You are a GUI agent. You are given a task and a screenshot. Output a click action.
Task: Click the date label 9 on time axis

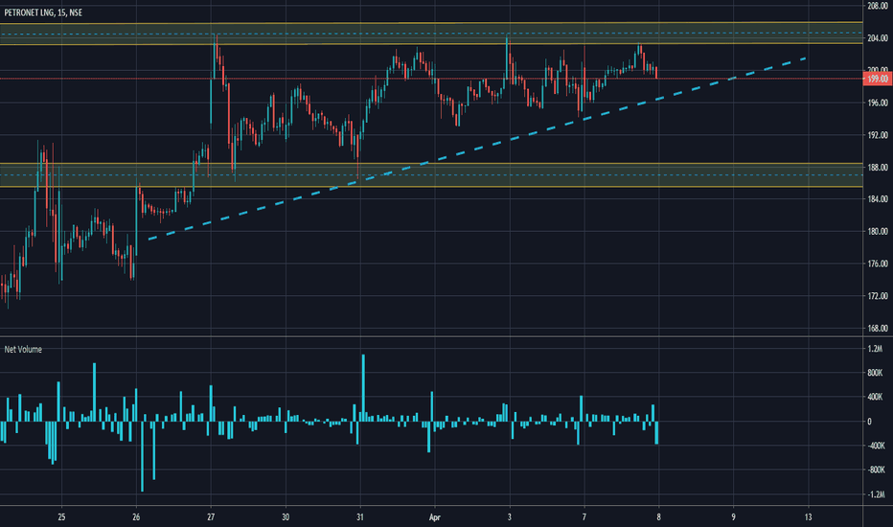click(x=733, y=517)
